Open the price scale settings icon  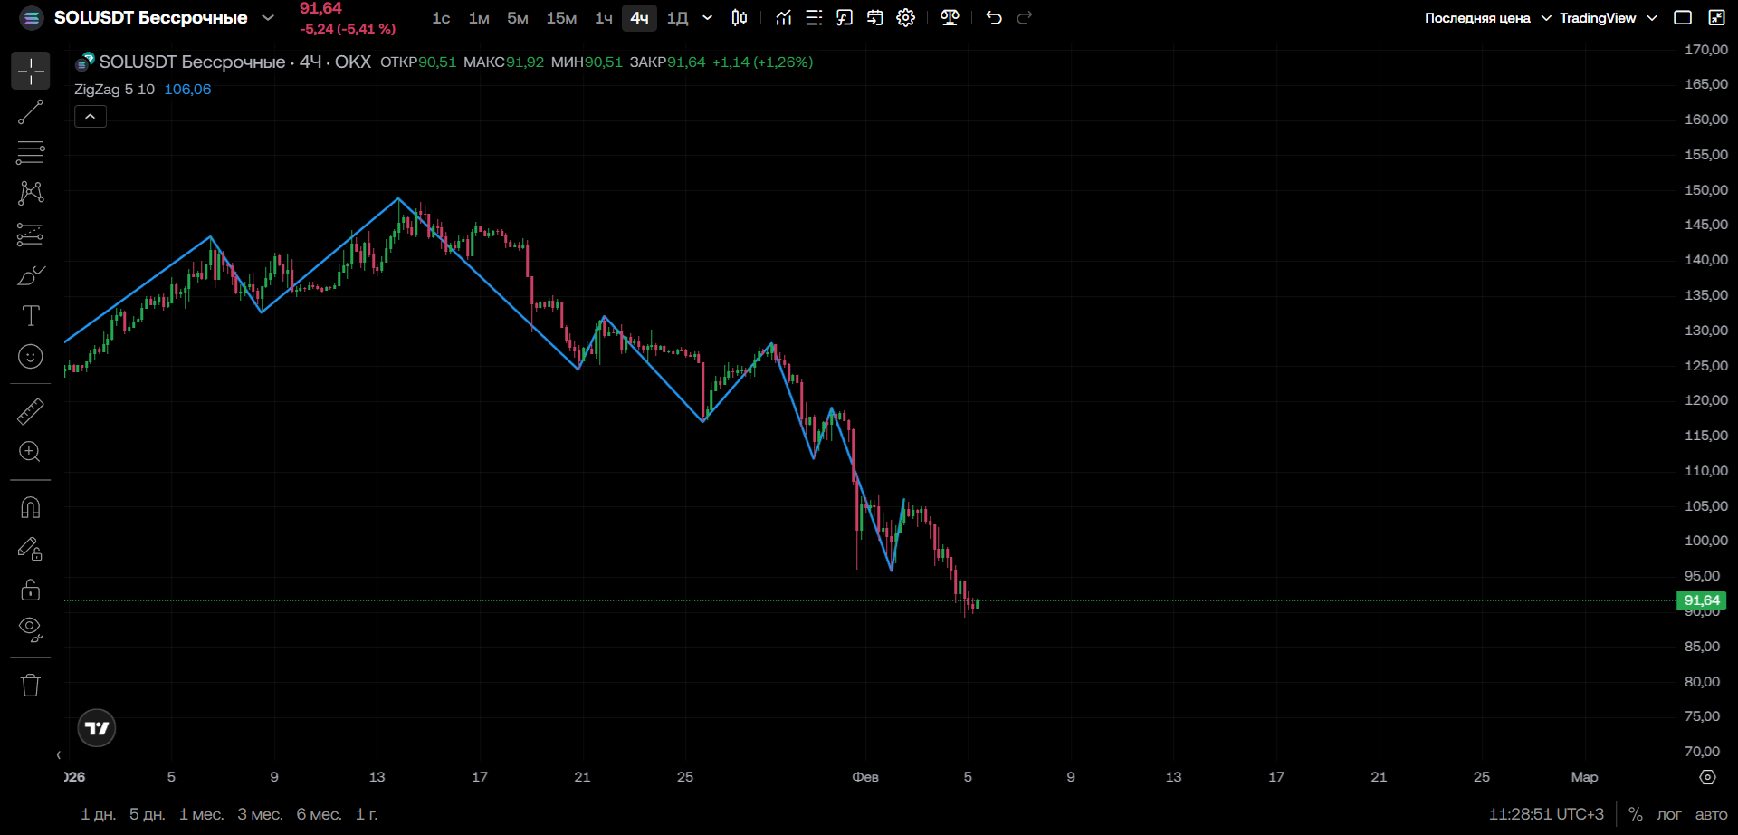pos(1707,777)
